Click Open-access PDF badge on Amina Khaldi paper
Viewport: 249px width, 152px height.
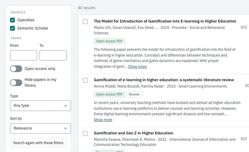click(109, 94)
